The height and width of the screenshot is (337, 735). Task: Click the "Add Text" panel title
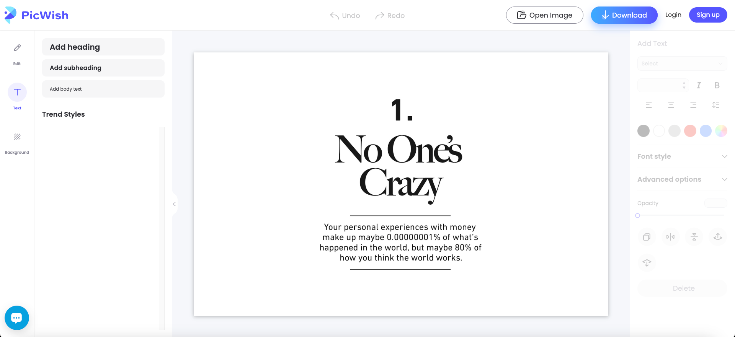tap(652, 44)
